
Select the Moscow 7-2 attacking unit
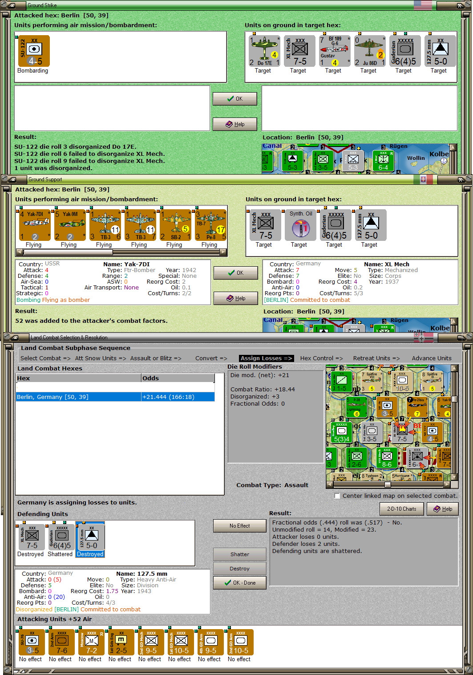coord(91,642)
